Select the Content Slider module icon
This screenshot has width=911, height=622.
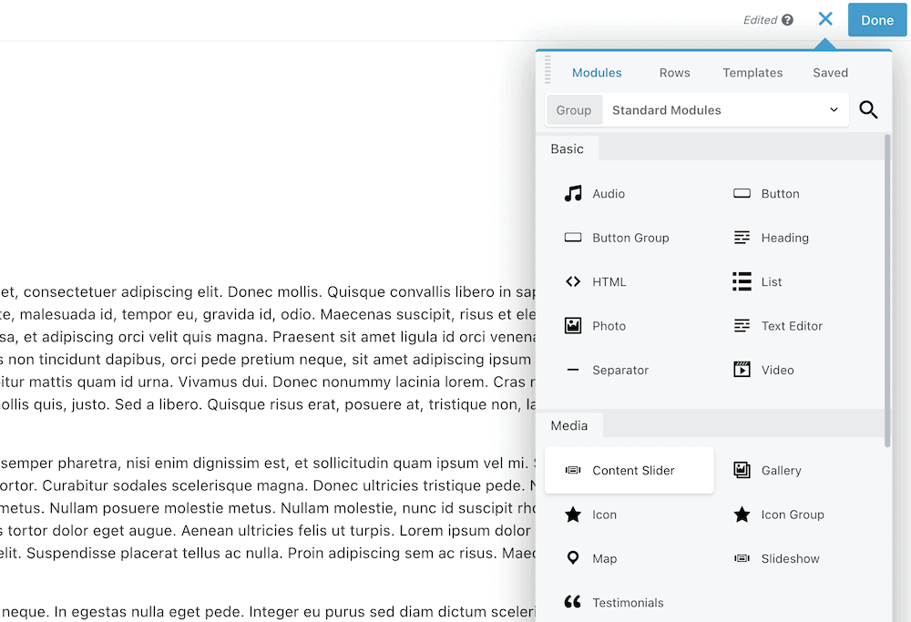pyautogui.click(x=573, y=471)
